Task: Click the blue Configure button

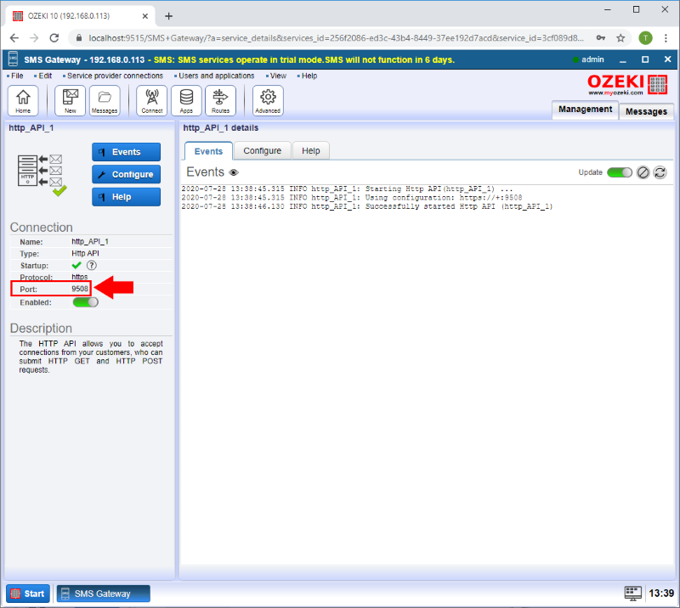Action: tap(126, 175)
